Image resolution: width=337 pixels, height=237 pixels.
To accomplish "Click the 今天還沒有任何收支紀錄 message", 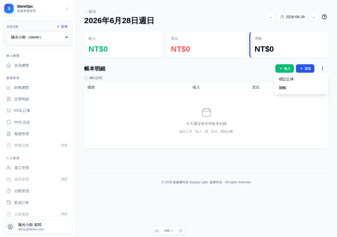I will point(206,124).
